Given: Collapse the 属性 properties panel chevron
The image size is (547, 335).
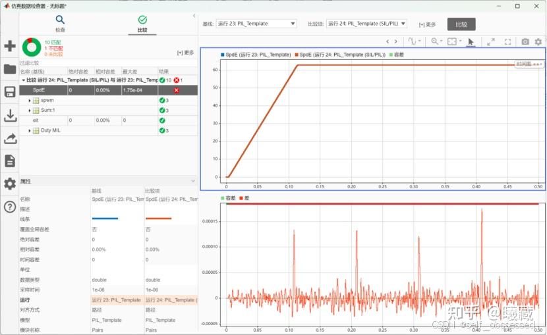Looking at the screenshot, I should (193, 181).
